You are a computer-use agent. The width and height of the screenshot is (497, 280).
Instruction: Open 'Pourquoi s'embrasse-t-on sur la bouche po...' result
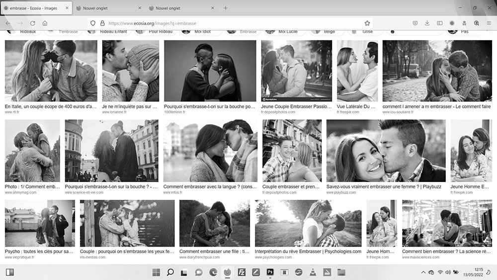click(210, 106)
